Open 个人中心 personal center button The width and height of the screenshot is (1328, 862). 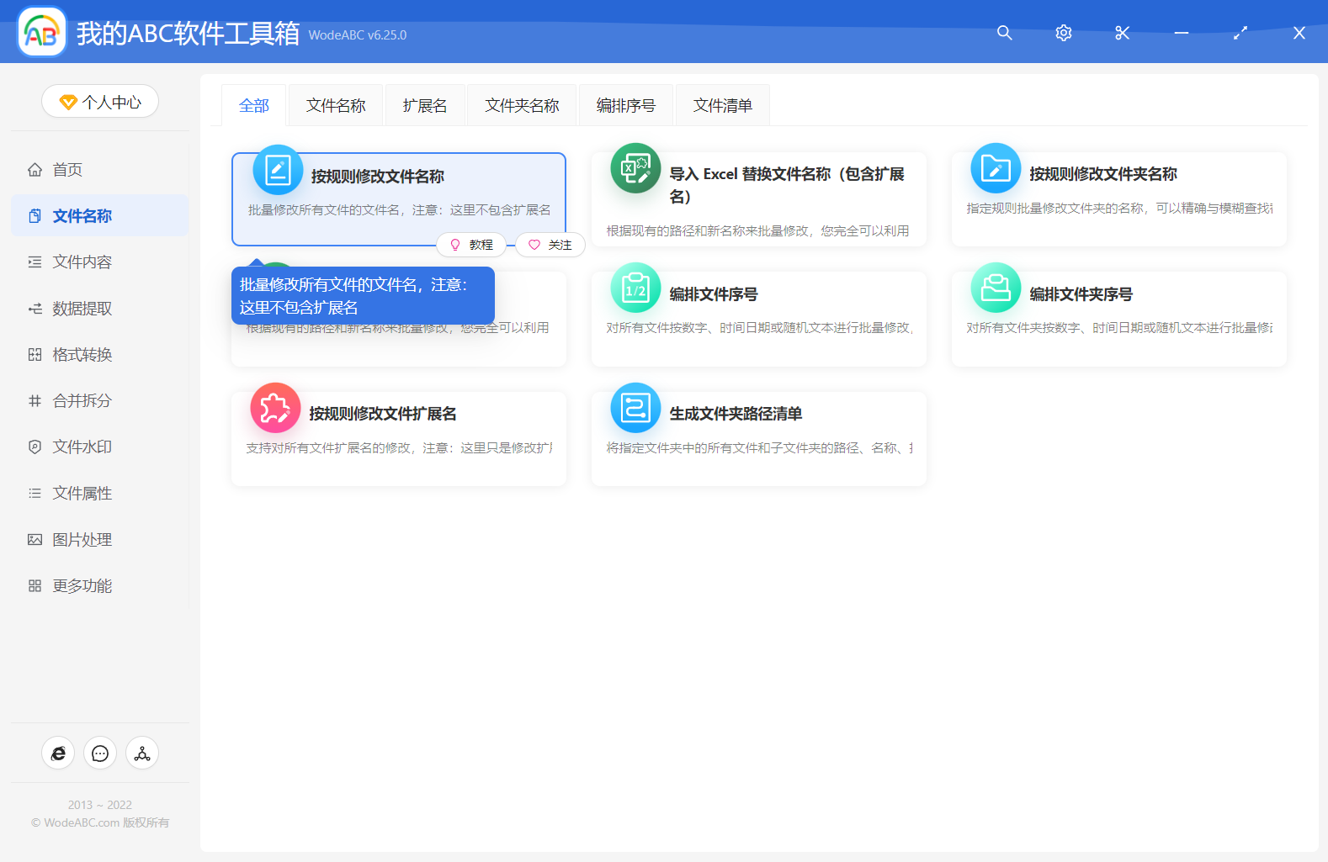coord(100,102)
